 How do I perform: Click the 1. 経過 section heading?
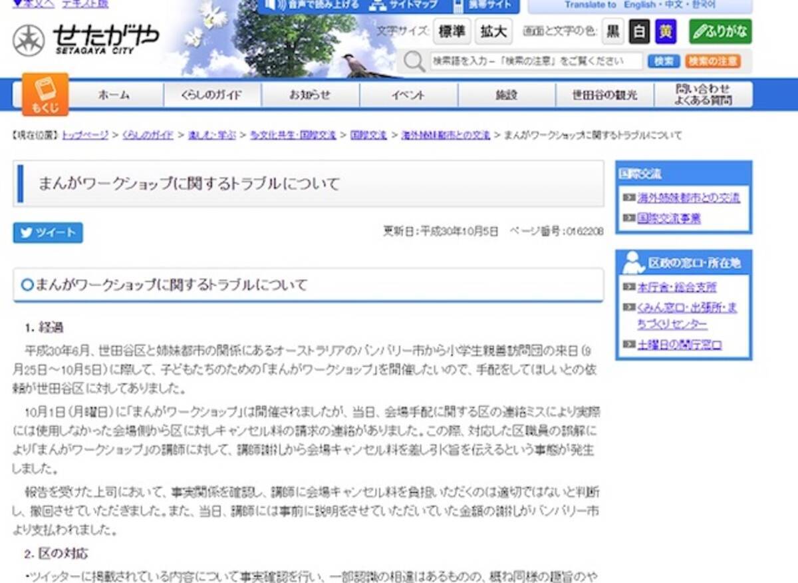coord(44,327)
